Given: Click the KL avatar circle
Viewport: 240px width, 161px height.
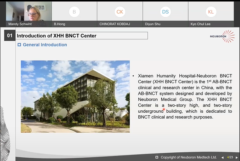Looking at the screenshot, I should (x=211, y=12).
